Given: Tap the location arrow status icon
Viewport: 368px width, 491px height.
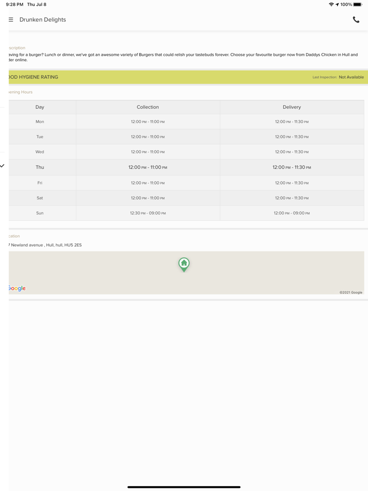Looking at the screenshot, I should click(337, 4).
